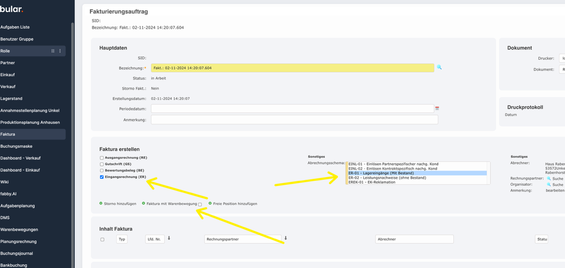Viewport: 565px width, 268px height.
Task: Click the green Freie Position hinzufügen icon
Action: point(210,203)
